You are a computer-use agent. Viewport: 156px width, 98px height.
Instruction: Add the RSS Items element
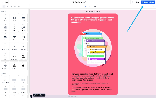click(x=23, y=47)
